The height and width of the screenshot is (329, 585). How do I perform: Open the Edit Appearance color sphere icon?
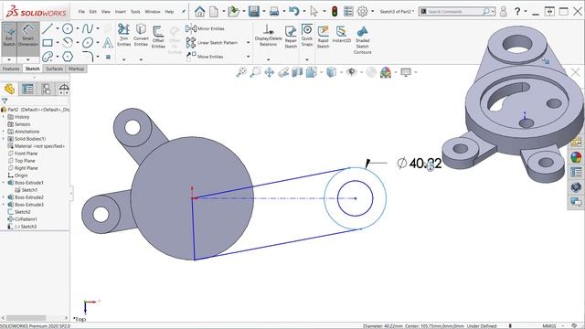click(x=386, y=72)
